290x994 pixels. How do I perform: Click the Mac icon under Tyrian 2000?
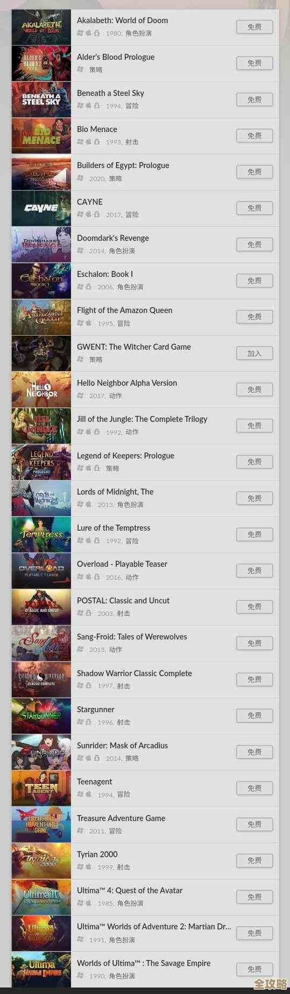[89, 867]
